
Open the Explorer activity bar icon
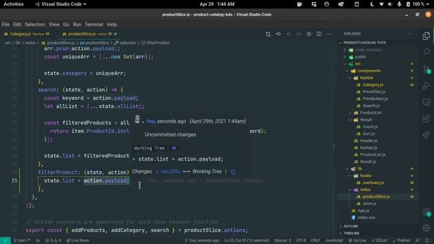[427, 36]
